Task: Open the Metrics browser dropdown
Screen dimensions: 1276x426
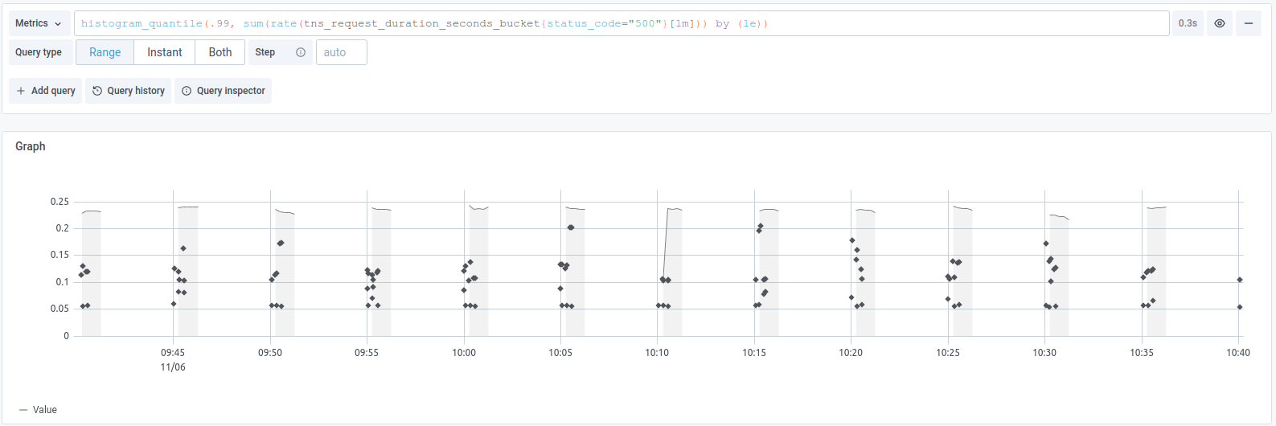Action: pyautogui.click(x=38, y=23)
